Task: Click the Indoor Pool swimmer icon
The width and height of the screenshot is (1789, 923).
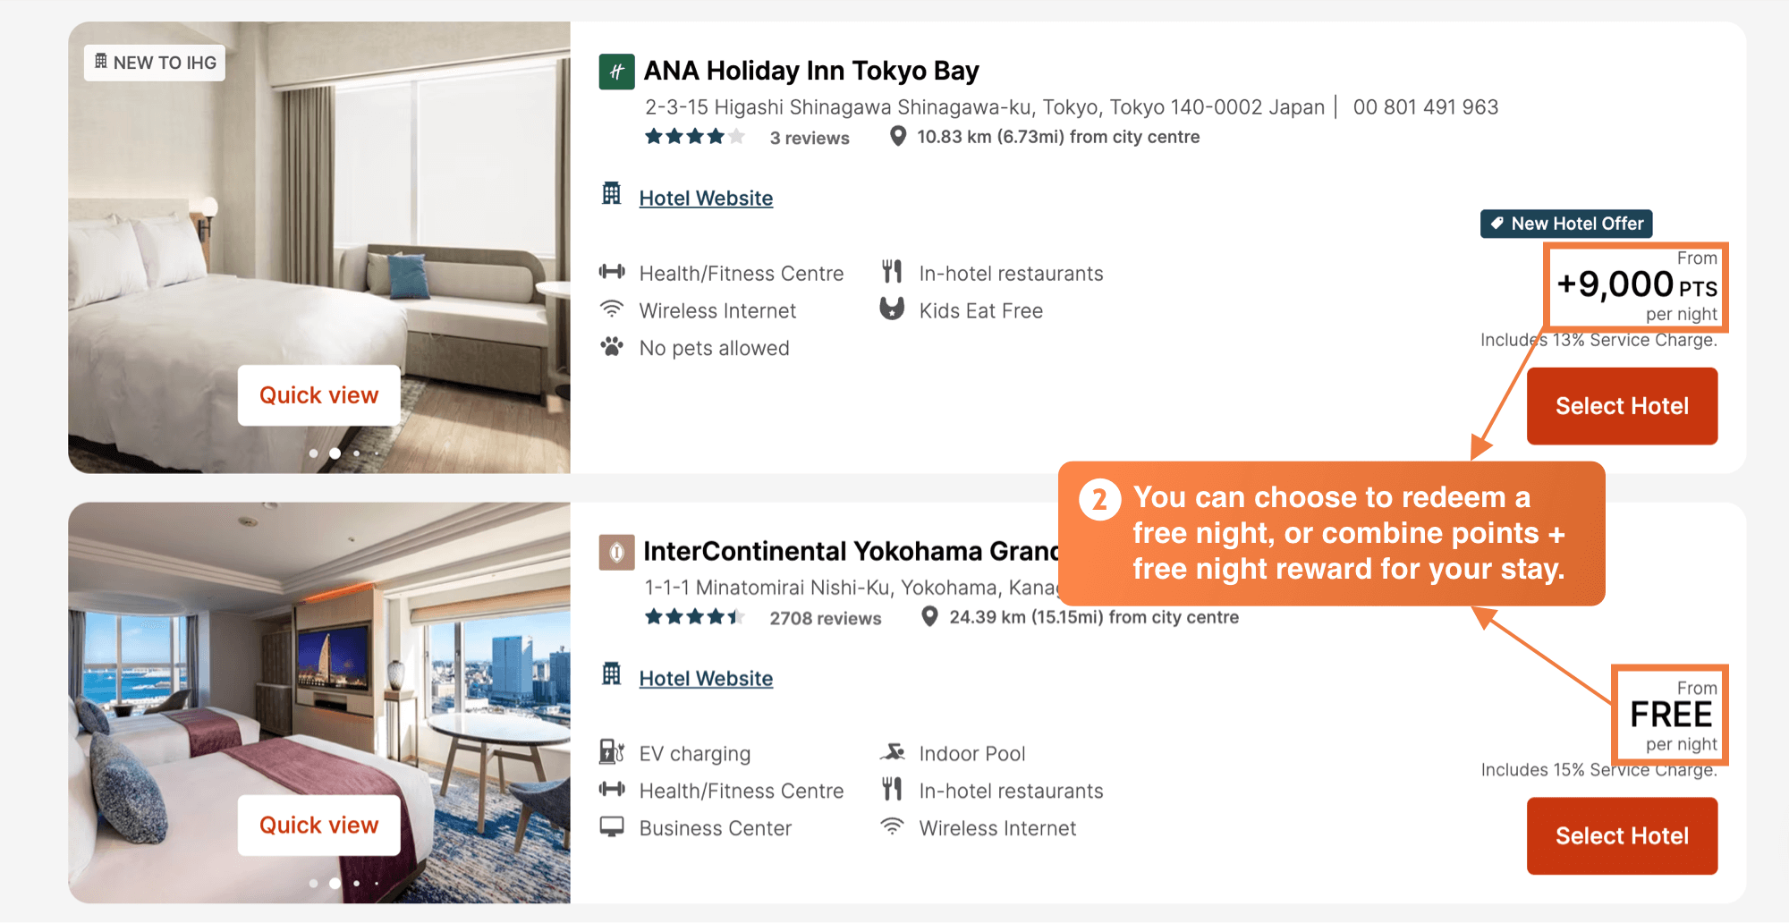Action: coord(892,751)
